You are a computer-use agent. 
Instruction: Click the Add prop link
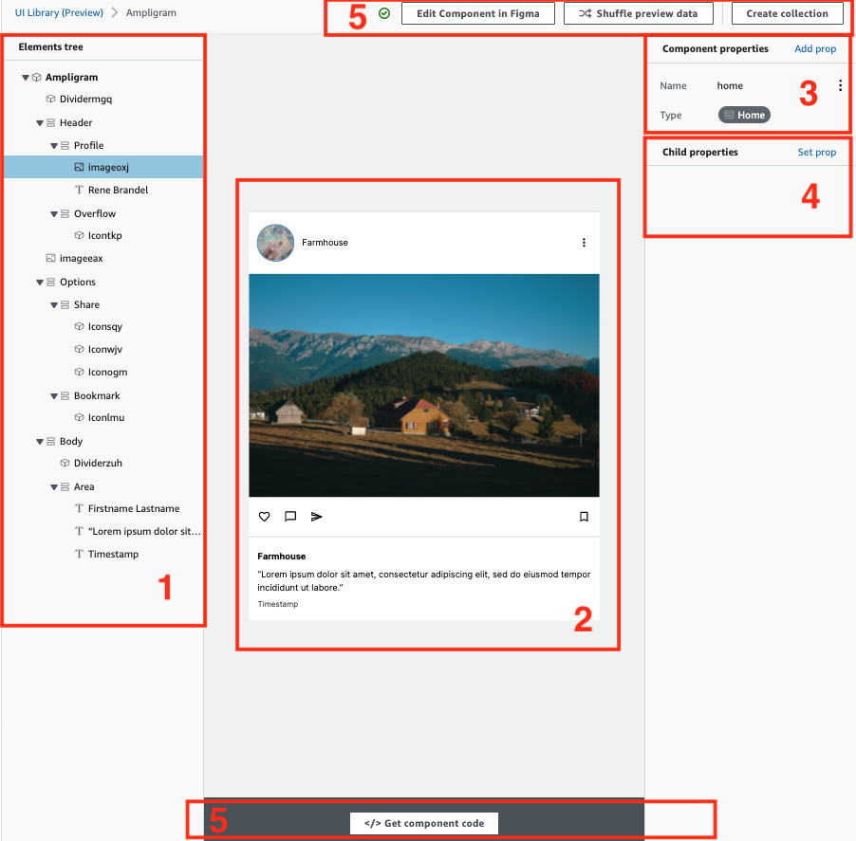[815, 48]
